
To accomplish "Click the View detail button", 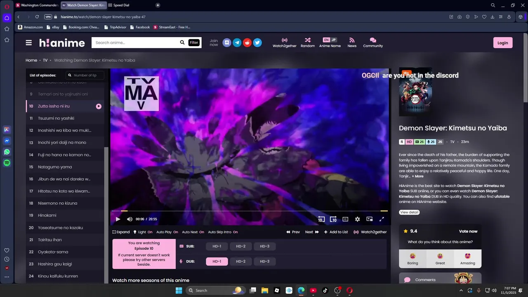I will [409, 212].
